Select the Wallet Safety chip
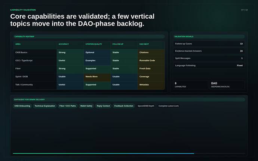The height and width of the screenshot is (161, 258). click(86, 106)
